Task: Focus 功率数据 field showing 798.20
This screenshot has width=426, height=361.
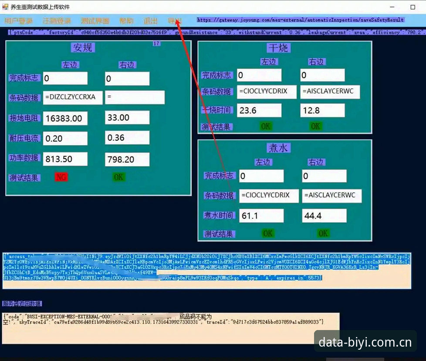Action: tap(127, 159)
